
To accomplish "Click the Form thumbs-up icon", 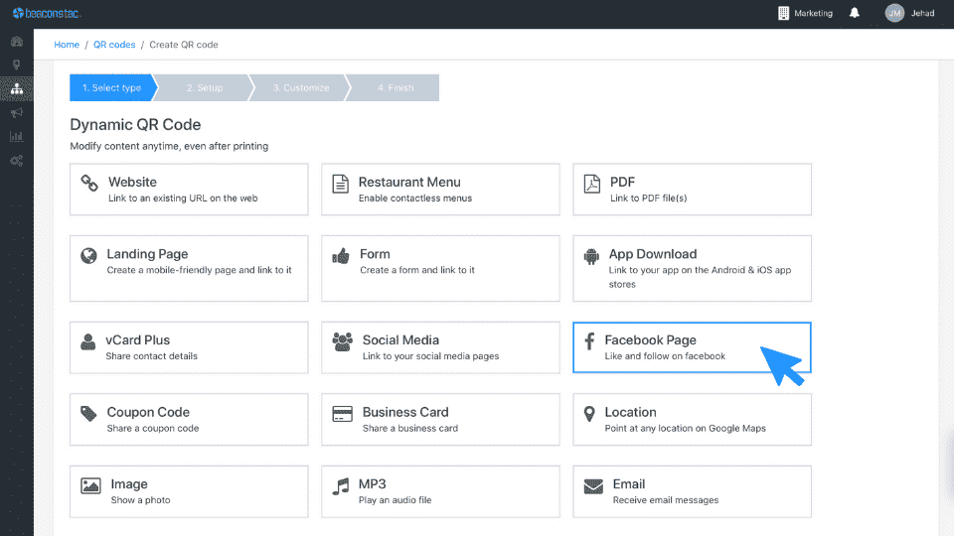I will click(x=341, y=256).
